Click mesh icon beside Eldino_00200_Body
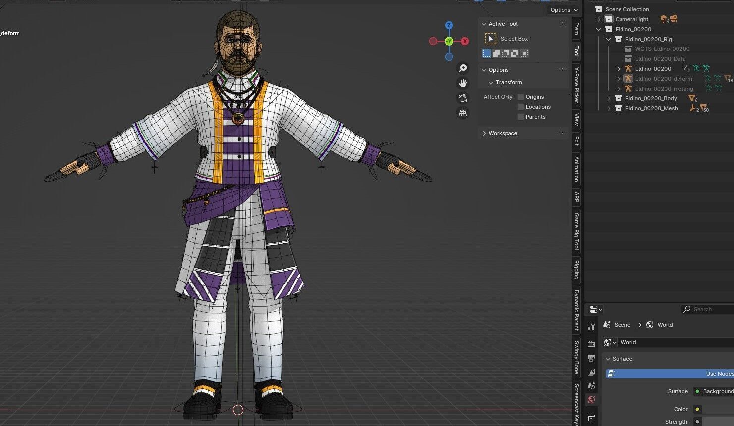The image size is (734, 426). click(692, 98)
